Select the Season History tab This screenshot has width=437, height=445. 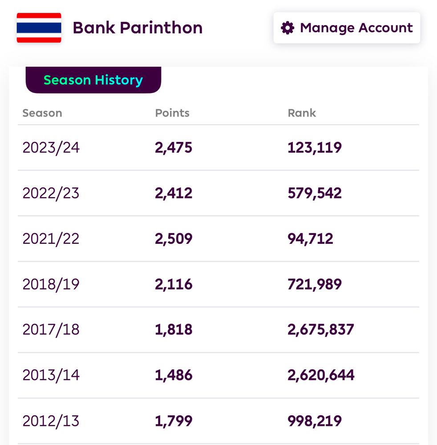93,80
